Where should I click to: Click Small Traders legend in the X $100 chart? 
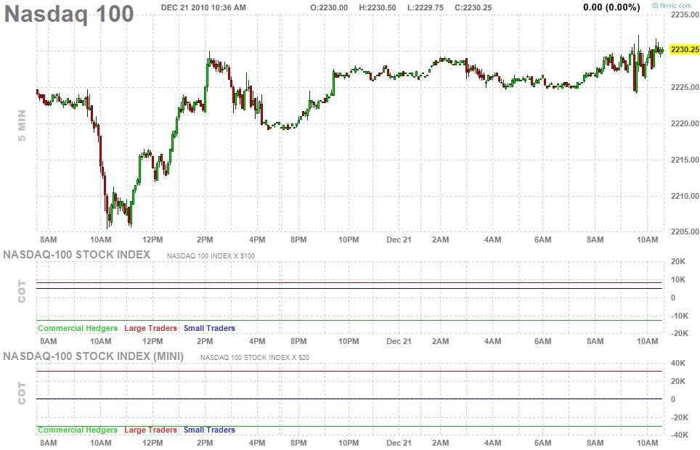tap(209, 328)
